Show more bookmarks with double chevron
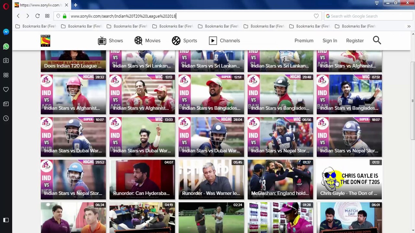 coord(409,26)
